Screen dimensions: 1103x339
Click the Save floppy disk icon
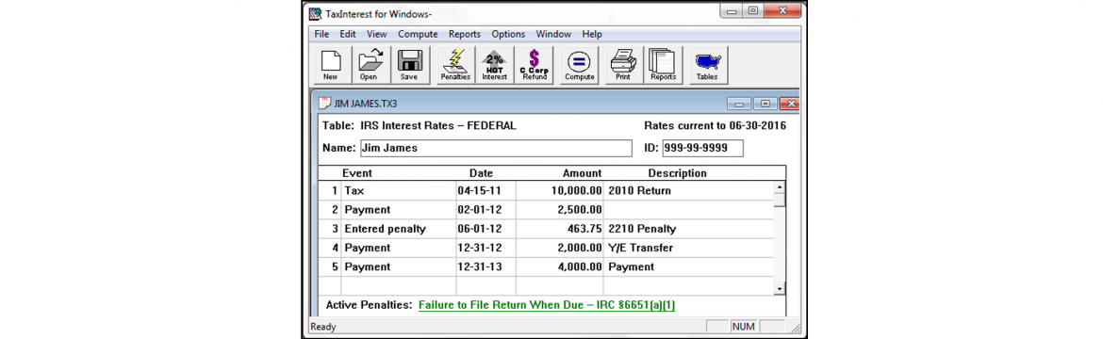(409, 66)
